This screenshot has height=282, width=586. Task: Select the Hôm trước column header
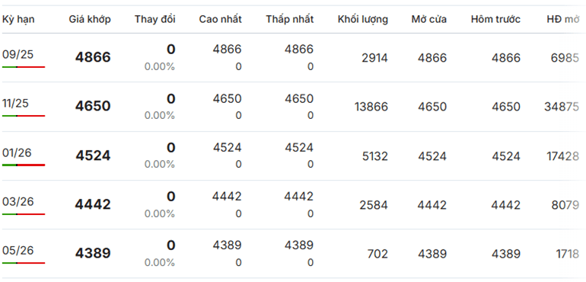(495, 20)
